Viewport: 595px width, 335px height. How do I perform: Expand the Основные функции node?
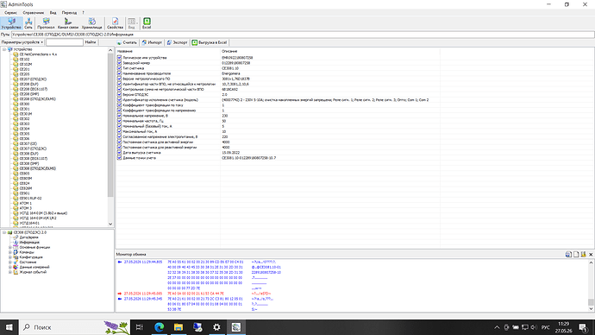coord(10,247)
